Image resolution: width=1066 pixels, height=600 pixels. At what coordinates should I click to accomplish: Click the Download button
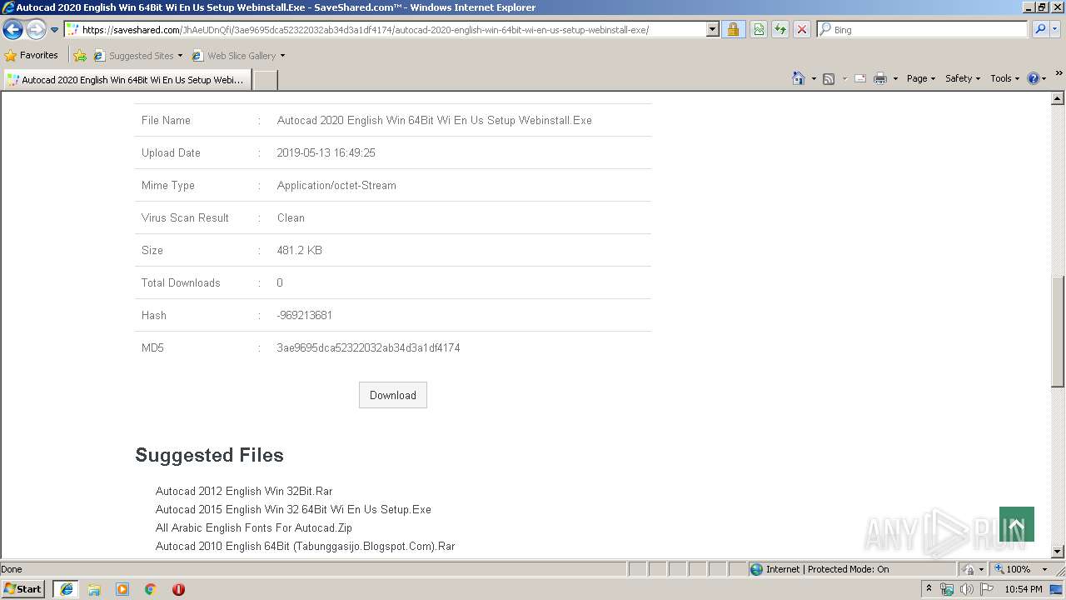(393, 395)
